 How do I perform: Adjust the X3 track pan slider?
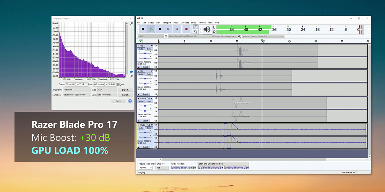145,83
